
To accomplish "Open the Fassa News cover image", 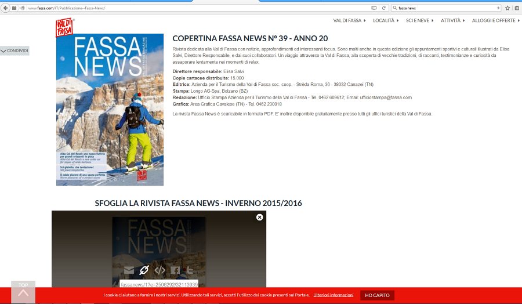I will (110, 110).
